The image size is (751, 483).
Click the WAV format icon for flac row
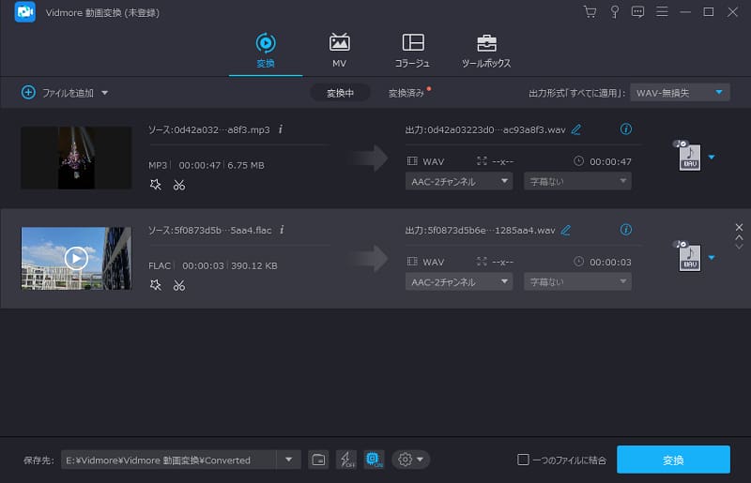click(689, 257)
